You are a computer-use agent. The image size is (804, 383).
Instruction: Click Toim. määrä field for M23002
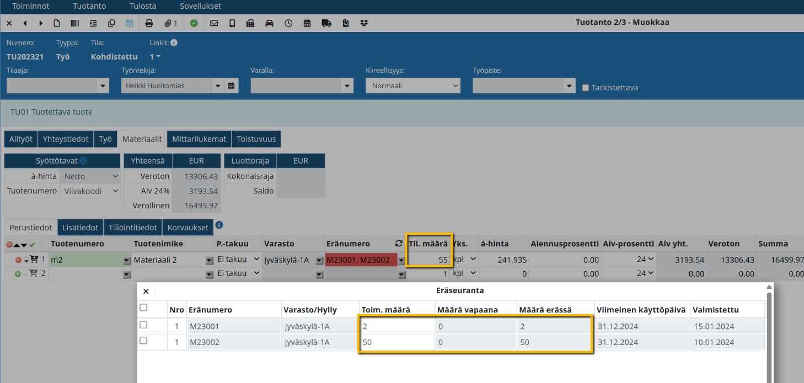click(x=396, y=342)
